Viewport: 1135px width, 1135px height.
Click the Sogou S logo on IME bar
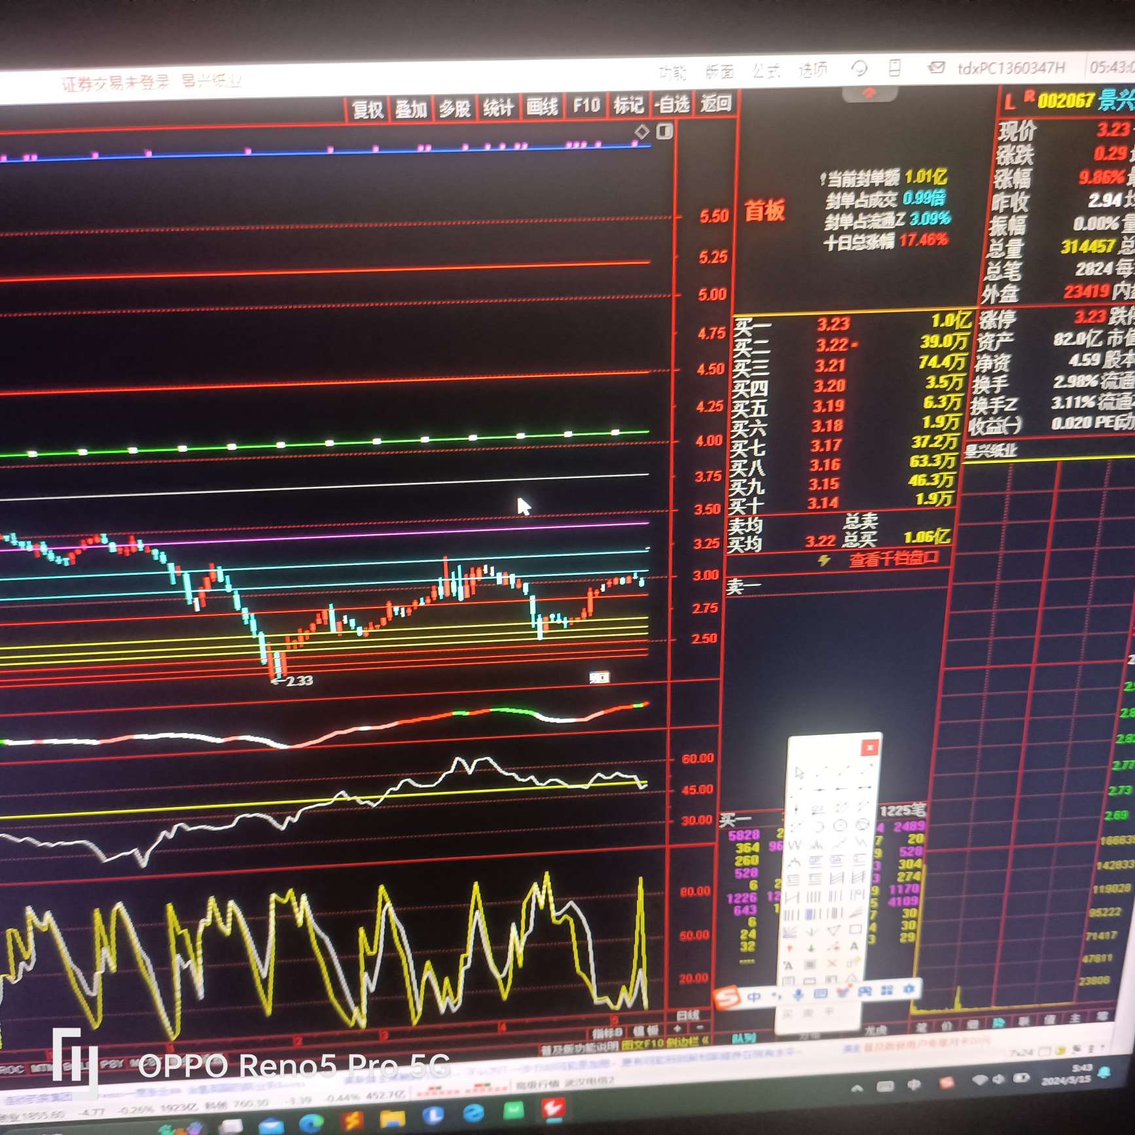tap(726, 998)
